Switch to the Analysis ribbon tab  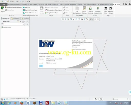(x=15, y=4)
